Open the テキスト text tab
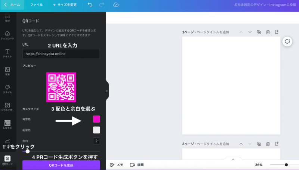299x170 pixels. [x=7, y=53]
